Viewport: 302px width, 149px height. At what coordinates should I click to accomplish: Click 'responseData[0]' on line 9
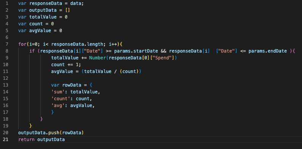click(129, 58)
